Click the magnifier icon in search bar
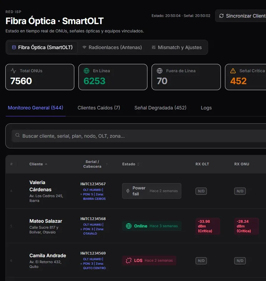The height and width of the screenshot is (281, 266). point(17,135)
